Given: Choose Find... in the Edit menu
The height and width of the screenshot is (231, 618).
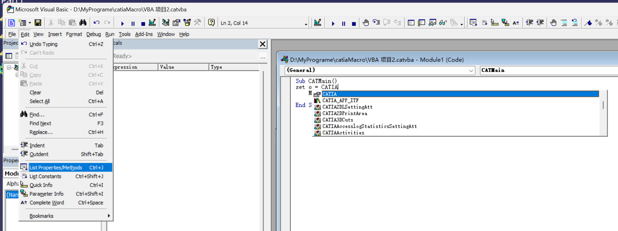Looking at the screenshot, I should coord(66,115).
